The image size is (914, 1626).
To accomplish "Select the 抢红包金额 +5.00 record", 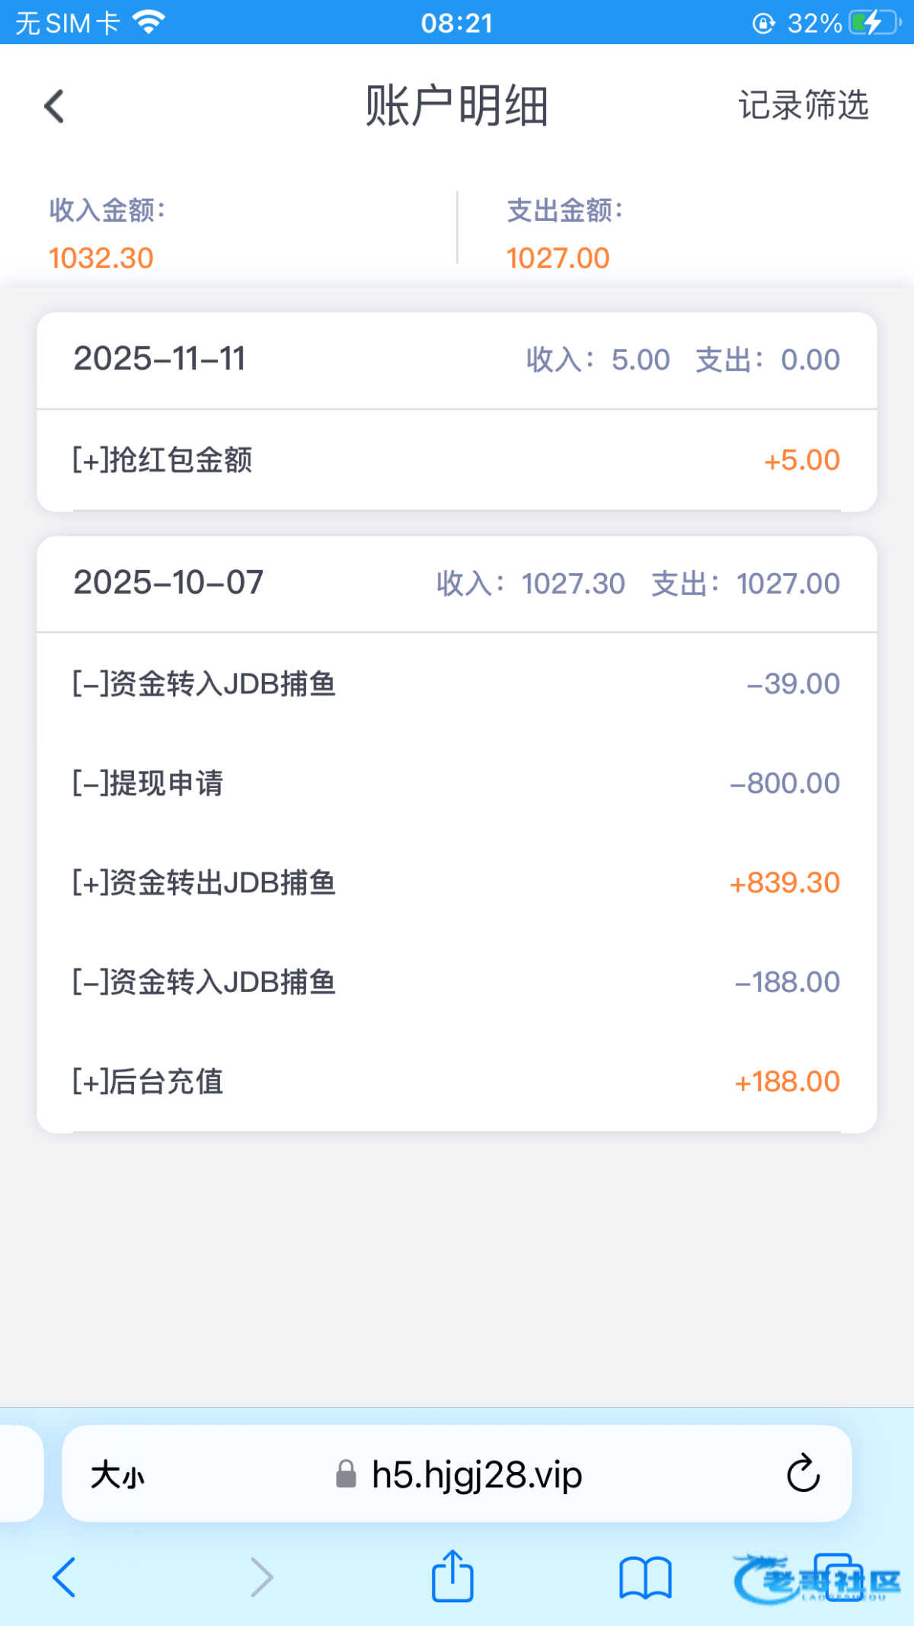I will tap(456, 460).
